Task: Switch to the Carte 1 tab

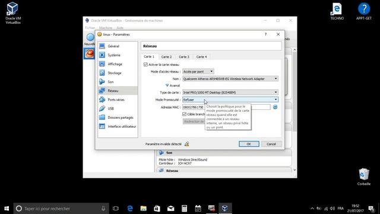Action: tap(149, 56)
